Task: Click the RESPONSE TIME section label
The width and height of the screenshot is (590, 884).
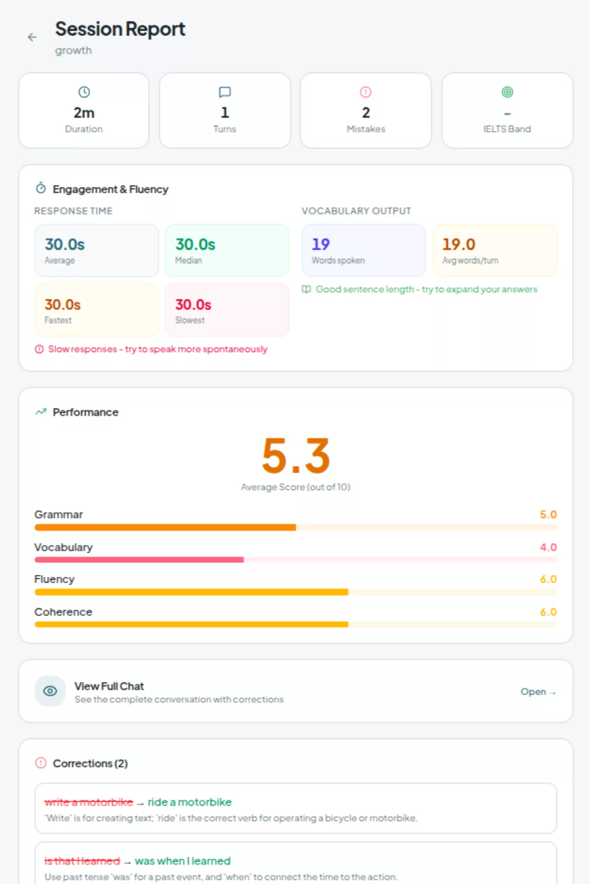Action: click(x=73, y=211)
